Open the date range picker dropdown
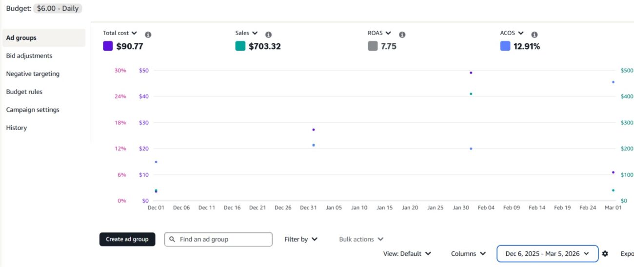634x267 pixels. tap(547, 253)
